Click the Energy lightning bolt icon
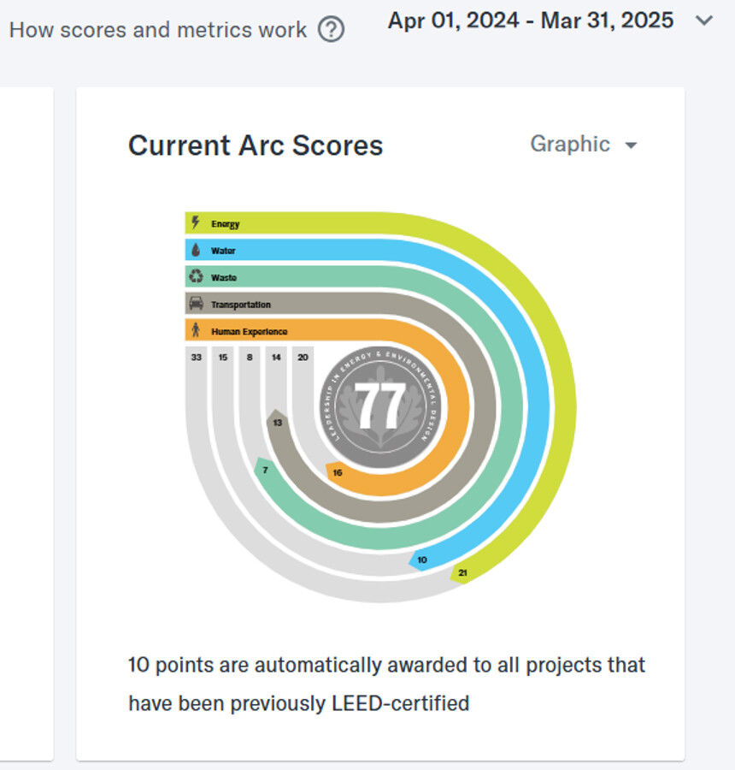 point(196,223)
